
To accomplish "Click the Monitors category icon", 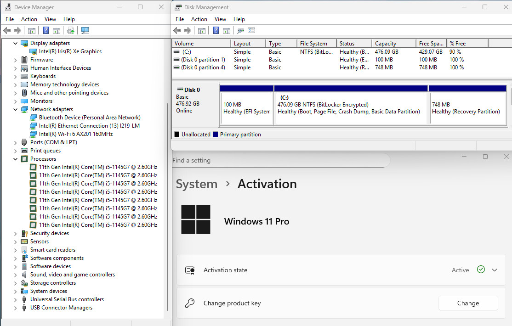I will (24, 101).
